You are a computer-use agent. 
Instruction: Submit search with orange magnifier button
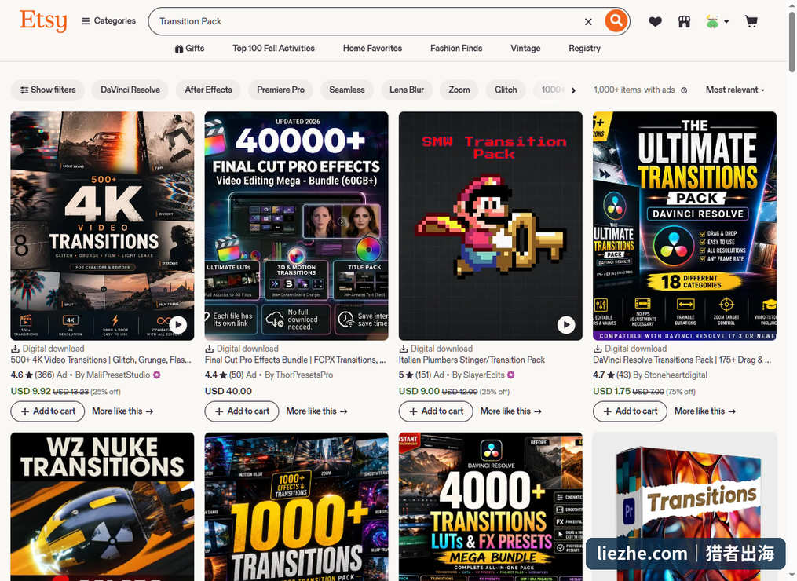[x=616, y=21]
